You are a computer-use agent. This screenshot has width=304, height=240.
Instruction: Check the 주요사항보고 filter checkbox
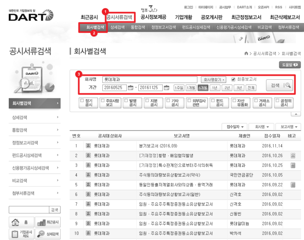[103, 100]
